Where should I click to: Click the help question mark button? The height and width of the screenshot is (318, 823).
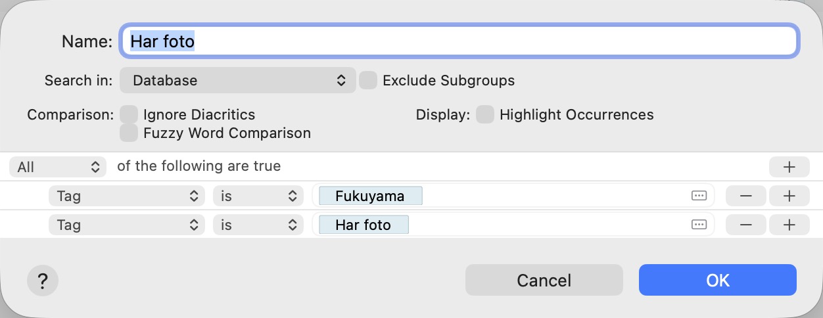click(x=43, y=281)
